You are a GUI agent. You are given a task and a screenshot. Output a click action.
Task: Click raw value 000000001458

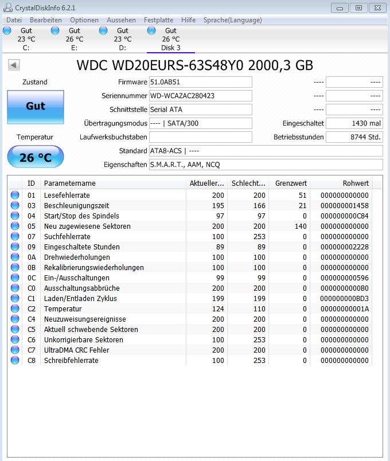[345, 205]
